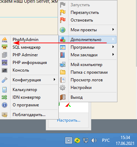The image size is (137, 147).
Task: Choose Просмотр логов menu item
Action: coord(87,80)
